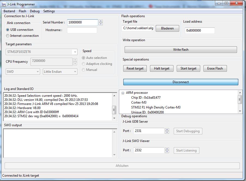Viewport: 246px width, 181px height.
Task: Increase GDB Server port with up arrow
Action: tap(167, 129)
